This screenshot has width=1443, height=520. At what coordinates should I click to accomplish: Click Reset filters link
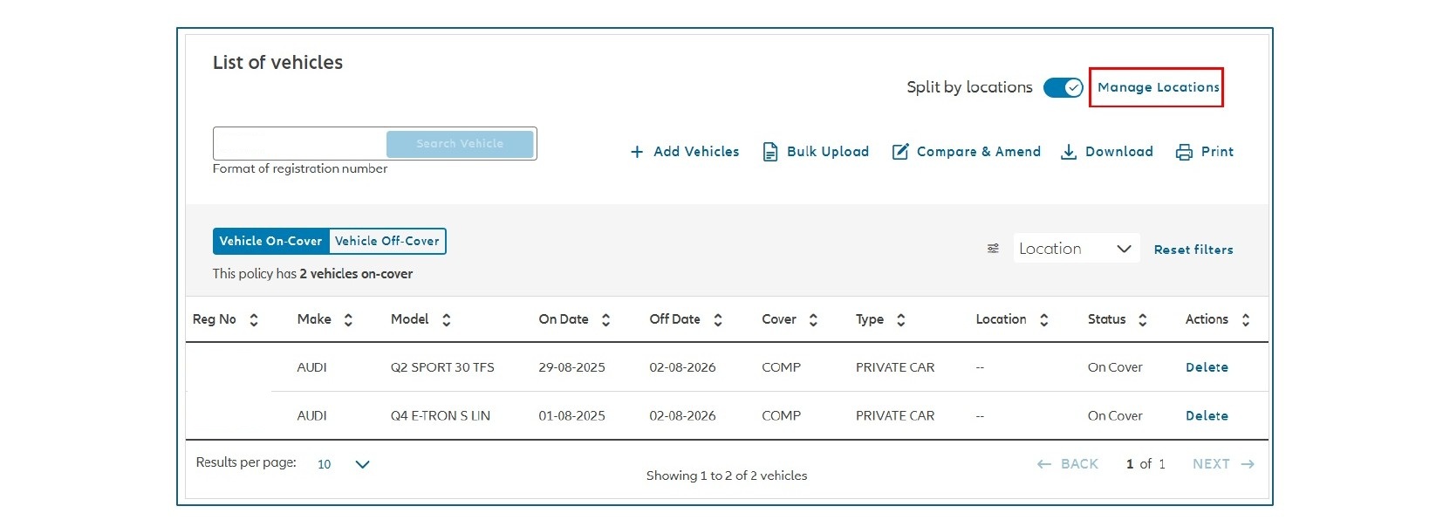(1193, 250)
